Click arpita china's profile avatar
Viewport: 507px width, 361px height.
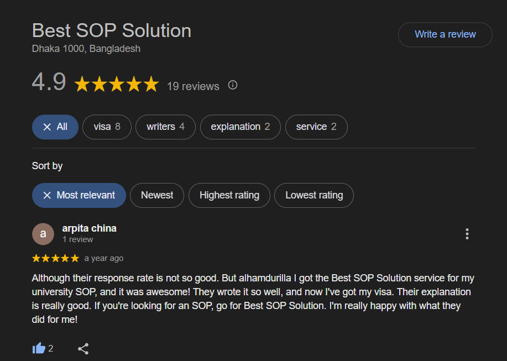point(43,234)
